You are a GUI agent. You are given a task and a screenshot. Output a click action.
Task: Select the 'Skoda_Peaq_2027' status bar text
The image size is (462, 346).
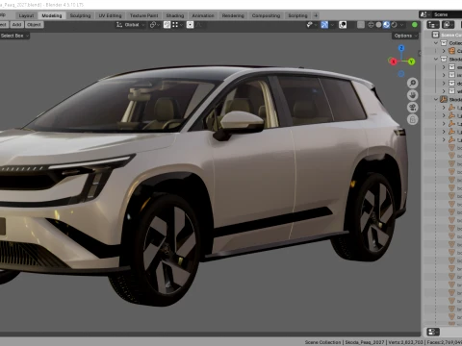tap(364, 342)
